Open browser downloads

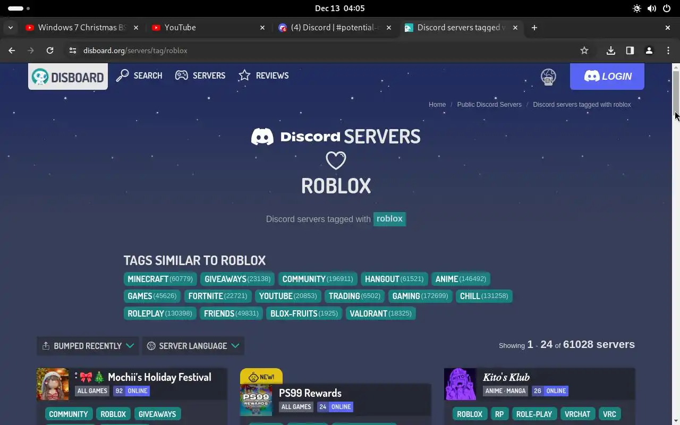[x=611, y=50]
